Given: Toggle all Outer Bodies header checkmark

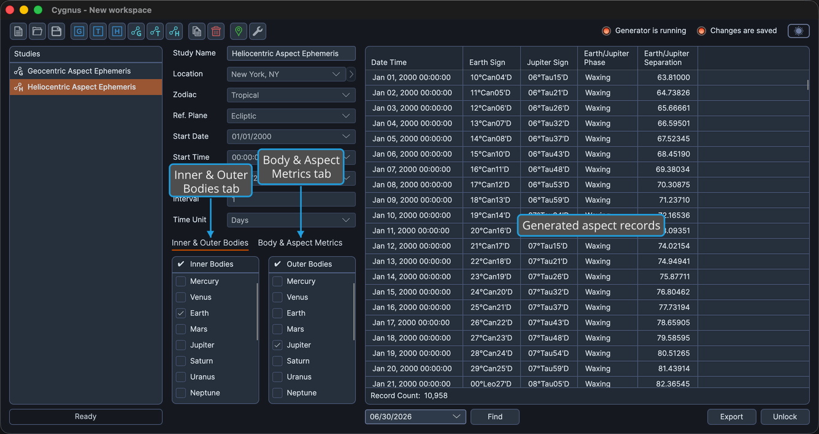Looking at the screenshot, I should (x=277, y=264).
